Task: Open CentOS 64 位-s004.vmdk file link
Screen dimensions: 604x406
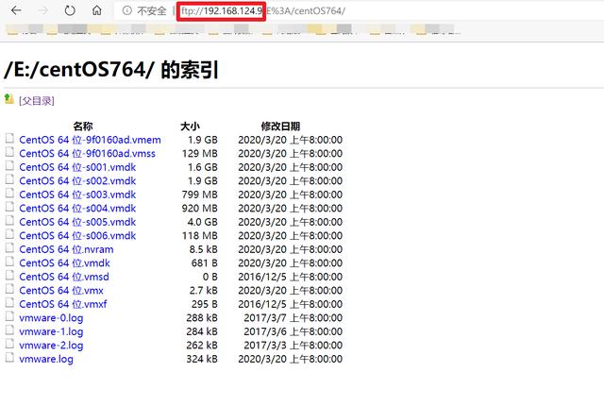Action: 77,209
